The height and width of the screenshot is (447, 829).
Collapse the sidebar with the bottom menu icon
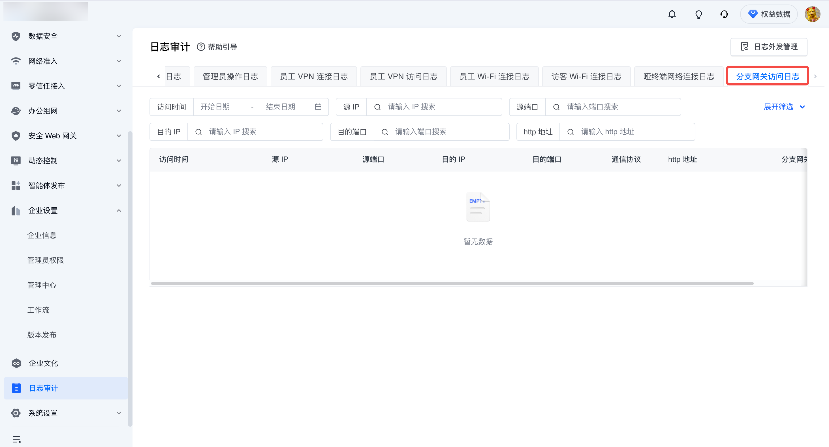tap(16, 439)
